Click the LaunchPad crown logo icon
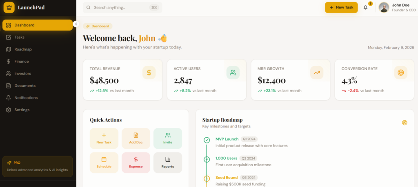418x187 pixels. [x=9, y=7]
